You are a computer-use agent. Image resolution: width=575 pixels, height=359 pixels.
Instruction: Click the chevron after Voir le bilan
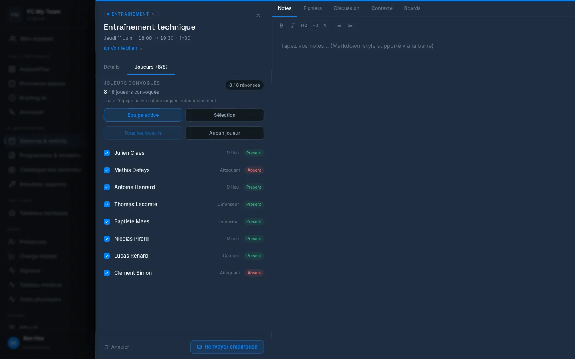tap(141, 48)
